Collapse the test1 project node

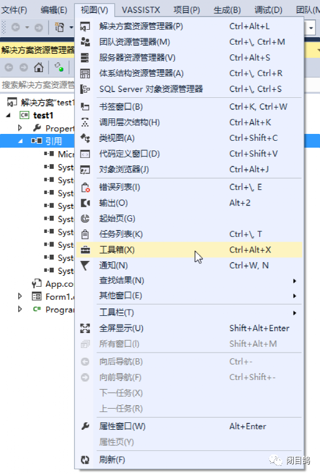(9, 116)
